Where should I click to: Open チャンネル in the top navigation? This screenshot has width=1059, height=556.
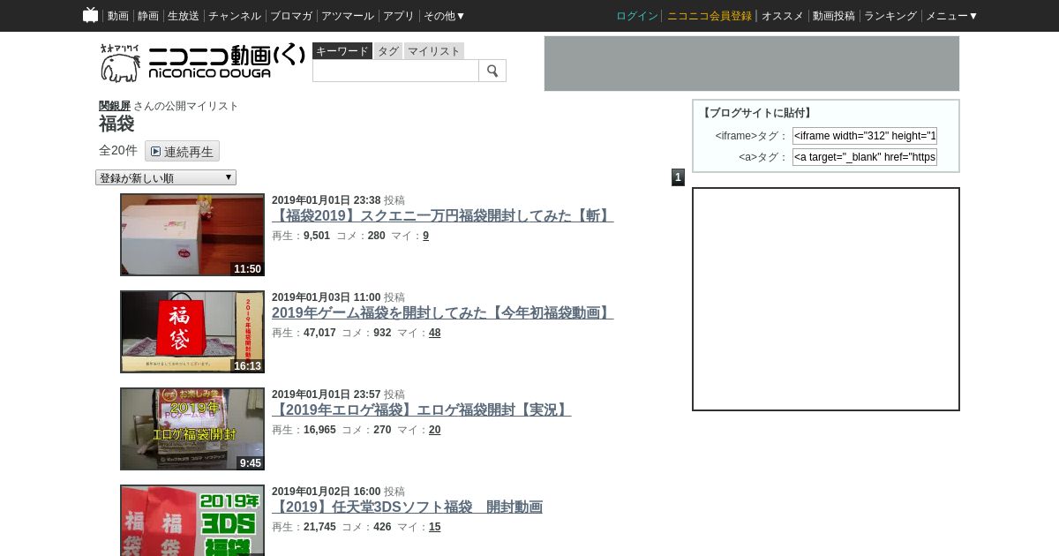[x=235, y=16]
